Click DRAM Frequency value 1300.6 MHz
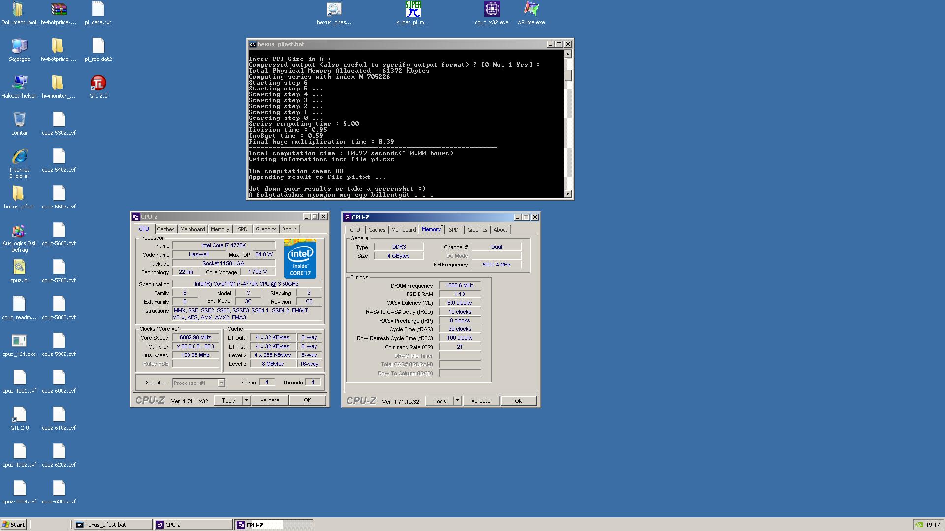Image resolution: width=945 pixels, height=531 pixels. [x=460, y=285]
